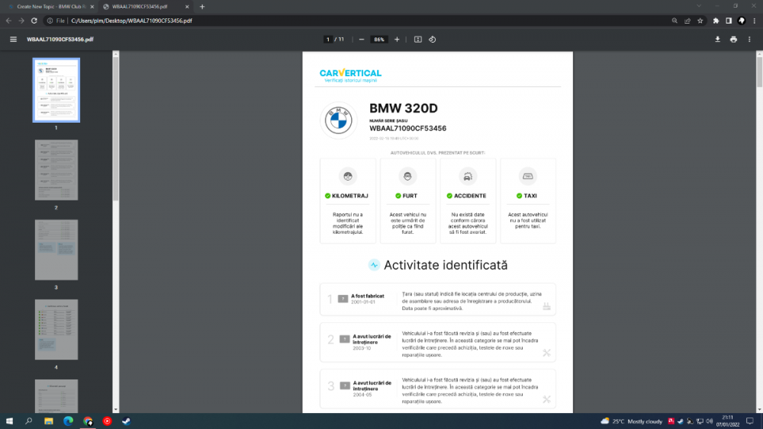
Task: Click the 86% zoom level field
Action: [379, 40]
